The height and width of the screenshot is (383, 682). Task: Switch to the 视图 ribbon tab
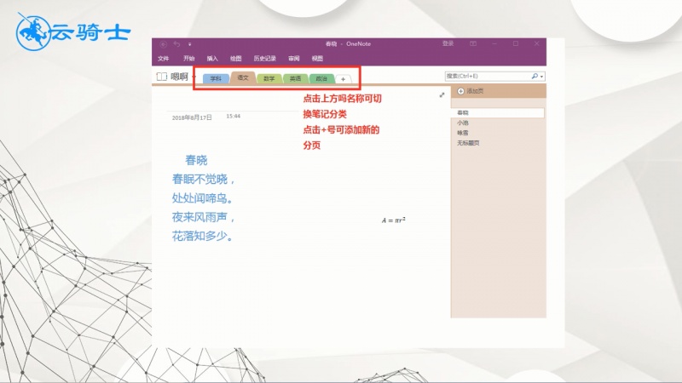[x=317, y=59]
